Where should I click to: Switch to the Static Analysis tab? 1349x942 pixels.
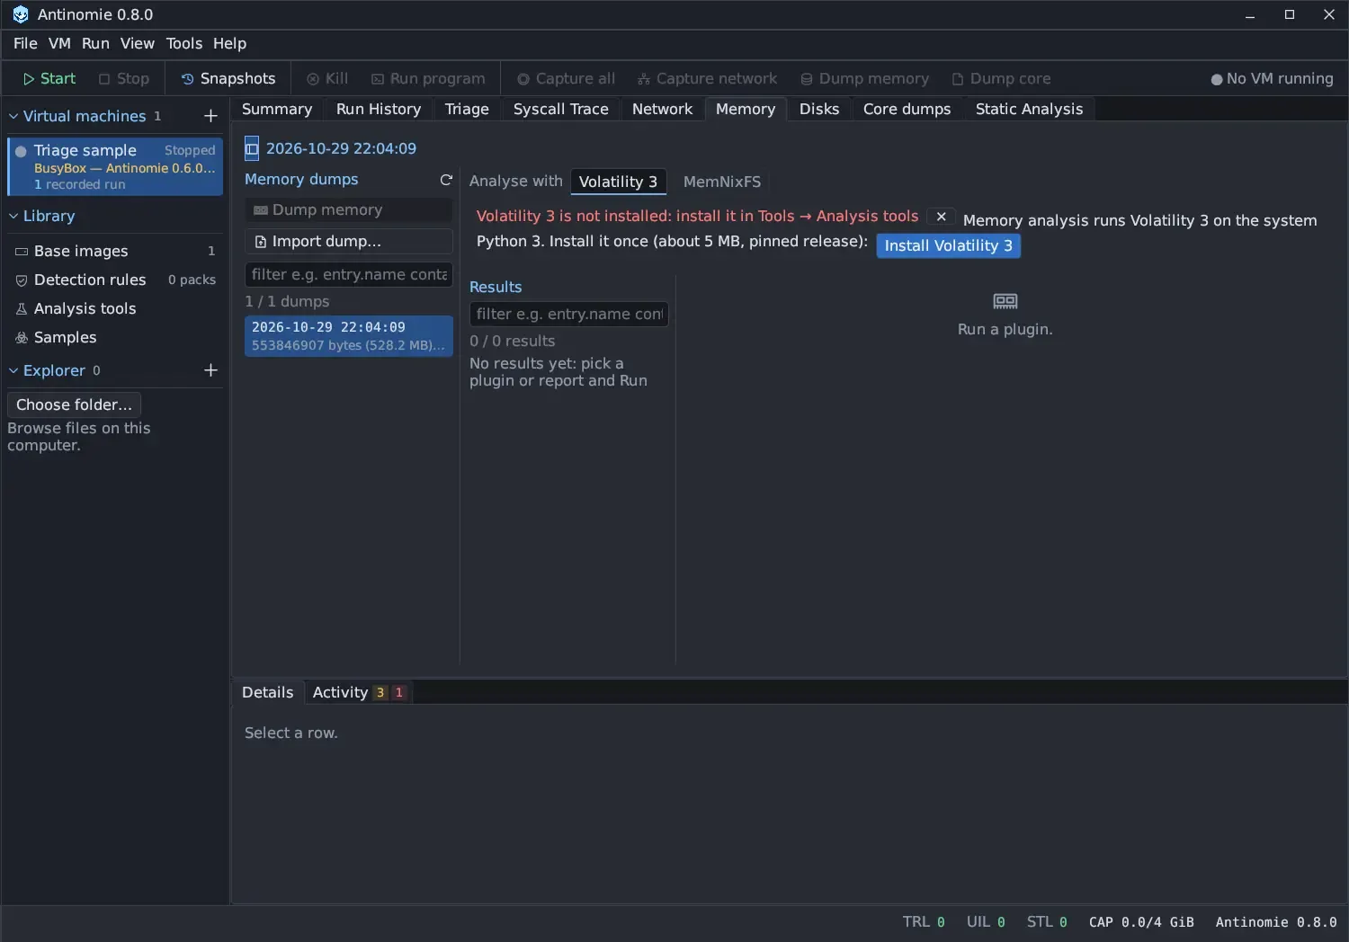pyautogui.click(x=1029, y=109)
